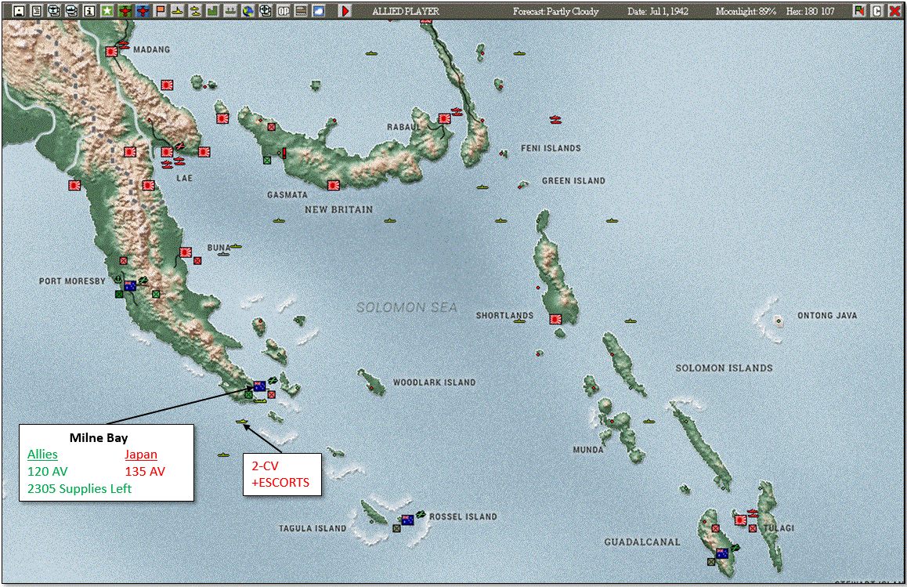
Task: Click the save game disk icon
Action: (x=19, y=10)
